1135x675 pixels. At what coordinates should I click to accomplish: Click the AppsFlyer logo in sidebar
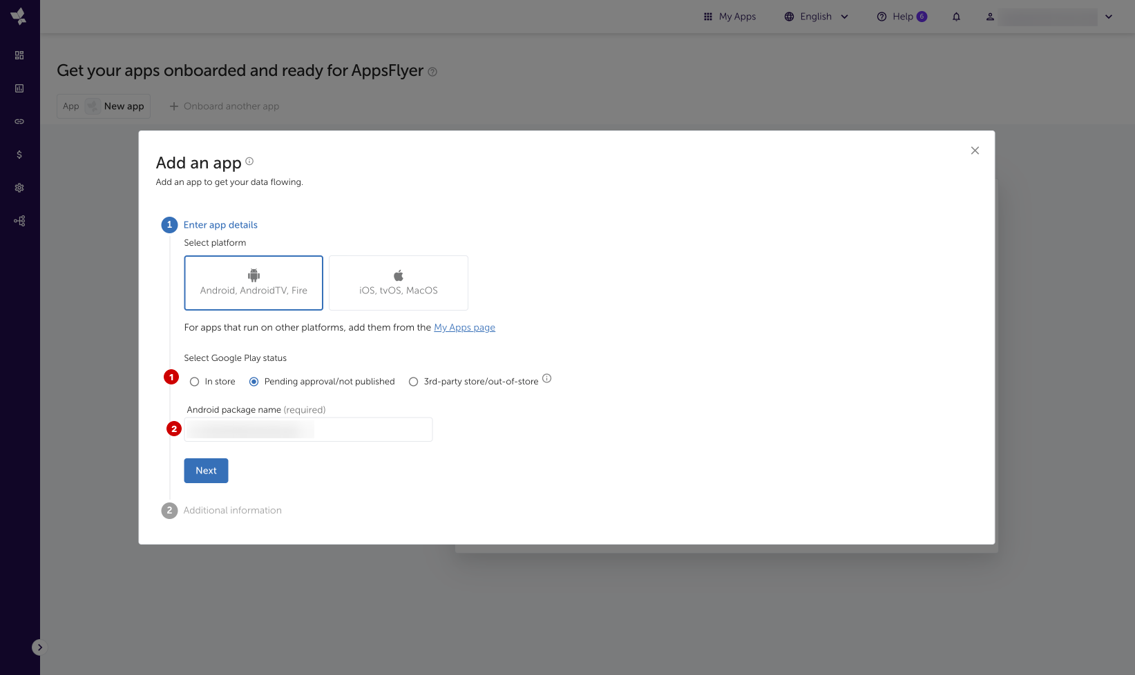click(19, 17)
